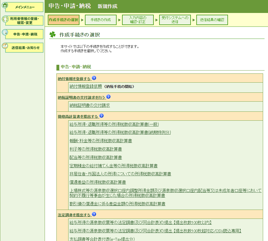Click the help icon beside 徴収高計算書を提出する
Image resolution: width=268 pixels, height=241 pixels.
tap(101, 116)
